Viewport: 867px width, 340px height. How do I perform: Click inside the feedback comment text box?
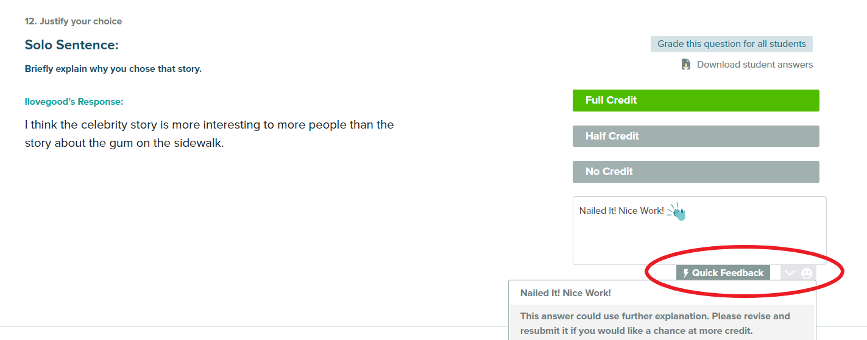(699, 241)
